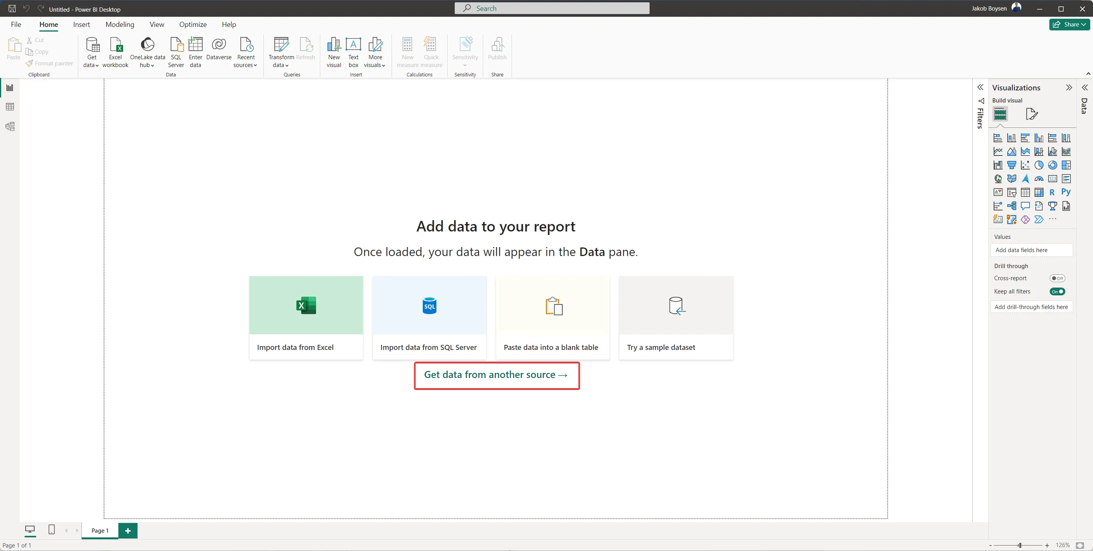This screenshot has width=1093, height=551.
Task: Click the Search box at the top
Action: click(x=551, y=8)
